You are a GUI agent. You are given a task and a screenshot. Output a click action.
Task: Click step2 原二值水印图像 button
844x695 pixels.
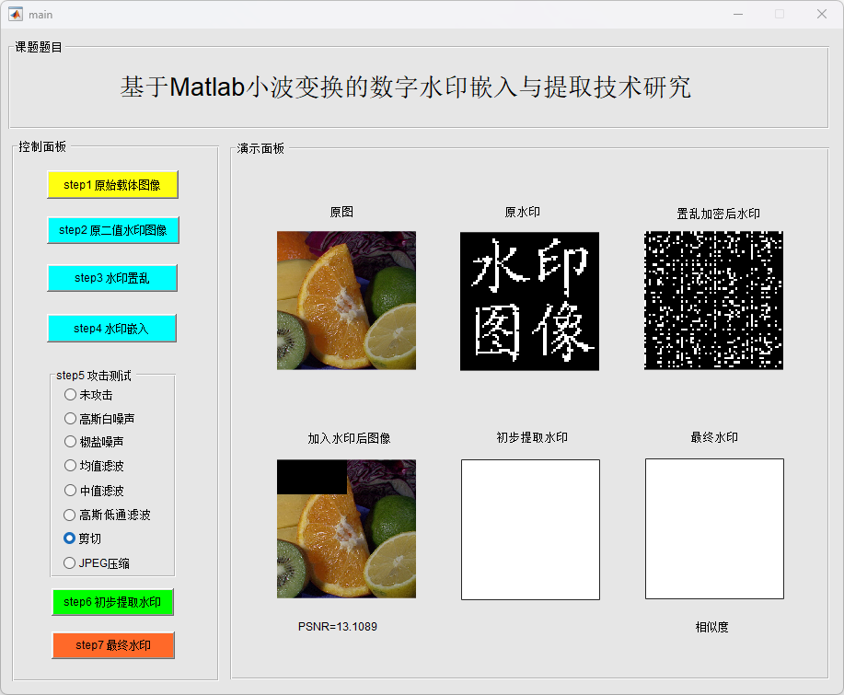[113, 230]
